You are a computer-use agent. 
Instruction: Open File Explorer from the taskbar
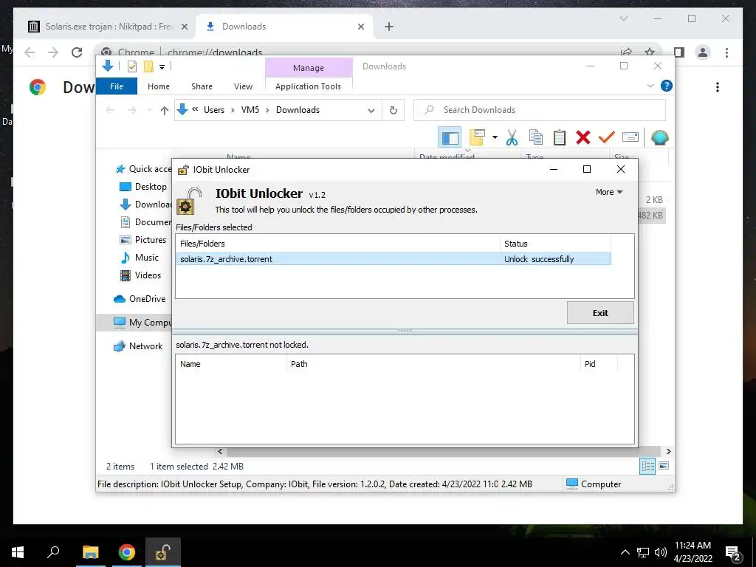(x=90, y=552)
